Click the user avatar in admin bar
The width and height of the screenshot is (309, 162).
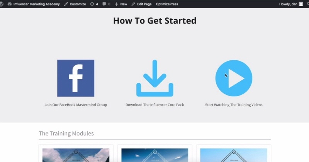[301, 4]
